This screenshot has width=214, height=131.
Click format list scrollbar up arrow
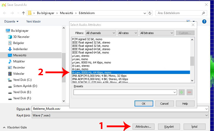click(x=192, y=40)
